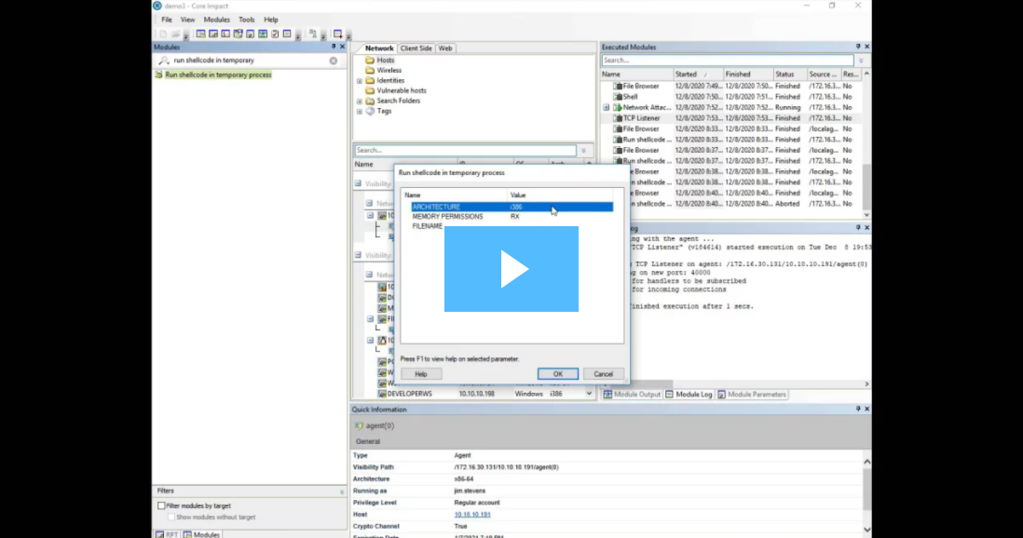1023x538 pixels.
Task: Switch to the Client Side tab
Action: click(x=416, y=48)
